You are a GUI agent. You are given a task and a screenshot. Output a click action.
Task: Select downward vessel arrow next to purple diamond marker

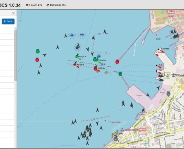[97, 123]
